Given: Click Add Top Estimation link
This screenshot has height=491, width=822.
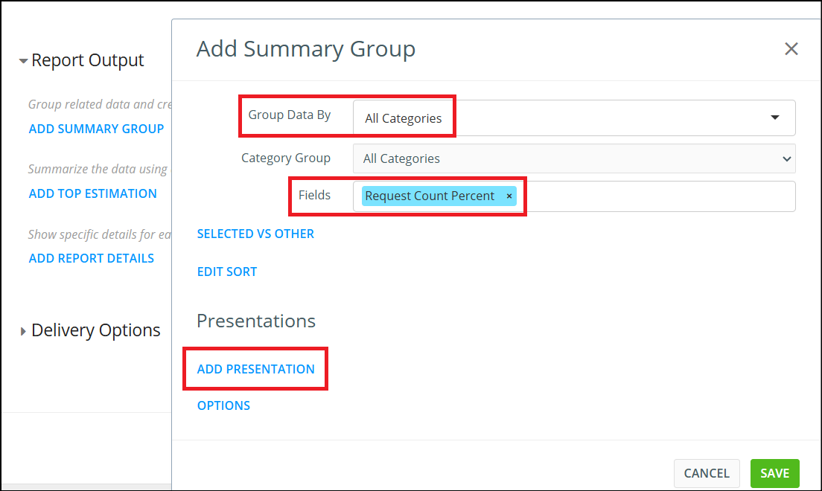Looking at the screenshot, I should 92,193.
